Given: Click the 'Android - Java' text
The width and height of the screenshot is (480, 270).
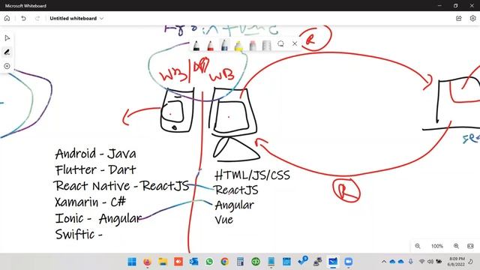Looking at the screenshot, I should tap(95, 154).
